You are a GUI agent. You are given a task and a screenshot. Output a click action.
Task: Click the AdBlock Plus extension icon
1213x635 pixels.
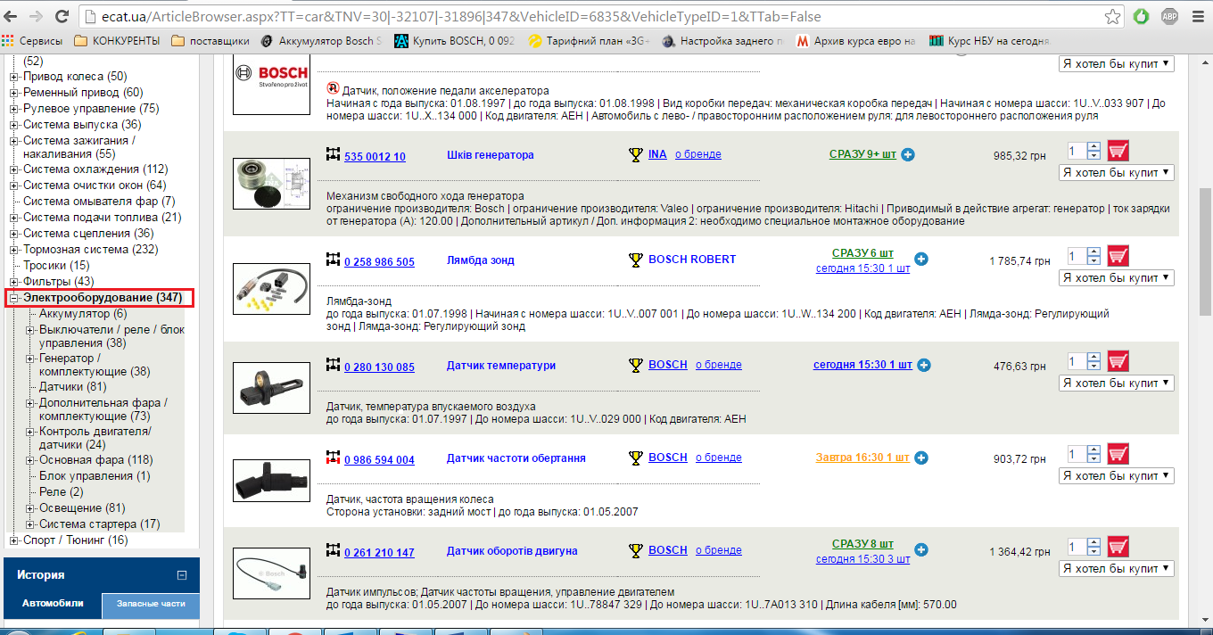[x=1168, y=17]
